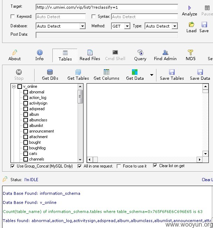Collapse the v_online tree node
The height and width of the screenshot is (228, 213).
tap(14, 87)
